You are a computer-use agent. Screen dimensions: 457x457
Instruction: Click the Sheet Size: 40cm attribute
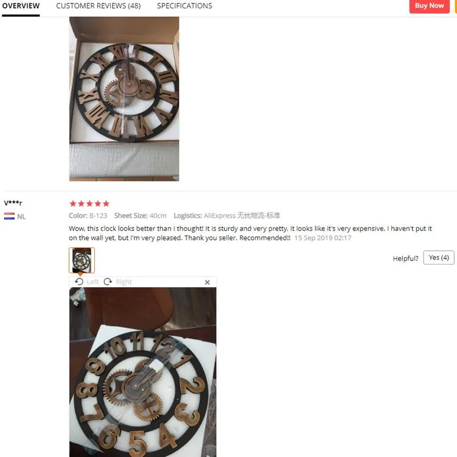pos(140,216)
